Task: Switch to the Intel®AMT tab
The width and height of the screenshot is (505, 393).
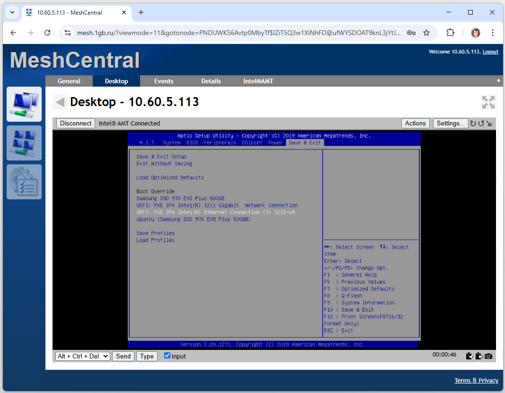Action: [258, 81]
